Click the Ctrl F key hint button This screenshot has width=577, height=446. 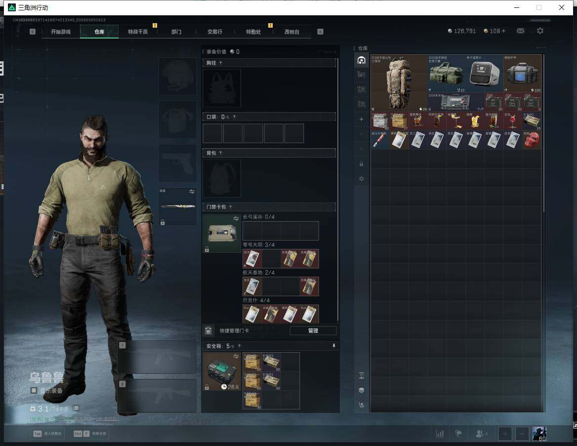90,434
